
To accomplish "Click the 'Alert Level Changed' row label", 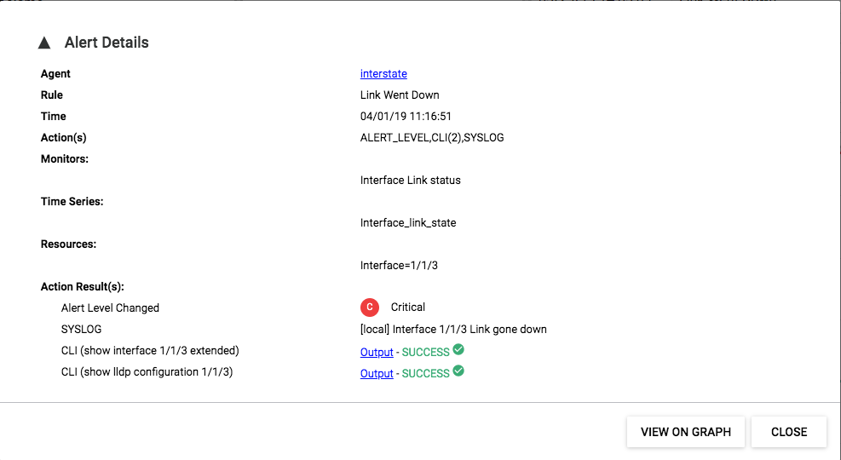I will 110,308.
